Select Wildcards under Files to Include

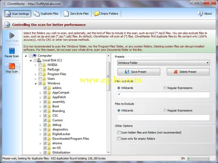point(119,88)
